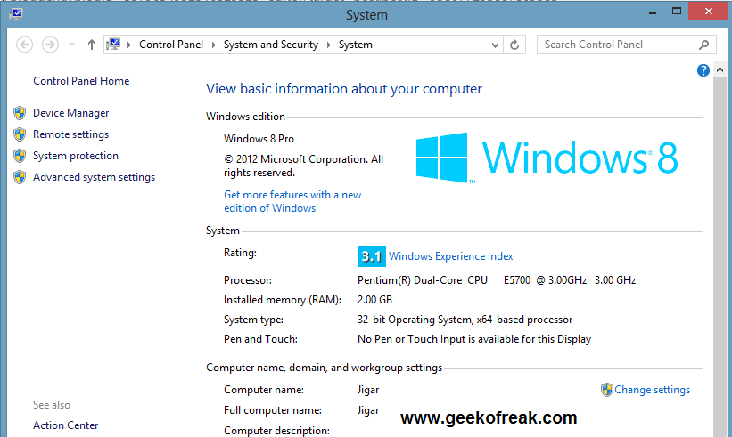Open Control Panel Home link
The width and height of the screenshot is (732, 437).
point(81,81)
